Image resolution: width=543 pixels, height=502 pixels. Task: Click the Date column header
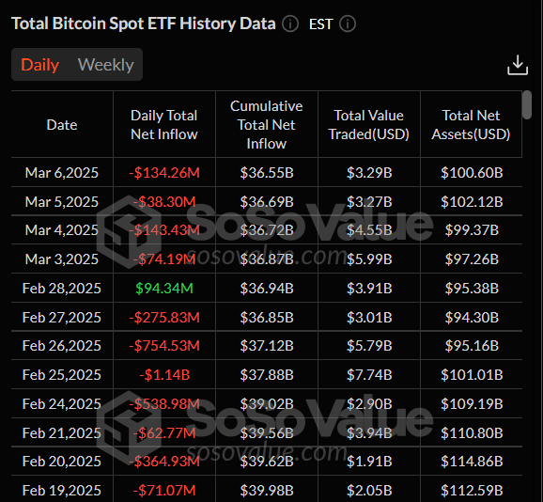(x=62, y=125)
